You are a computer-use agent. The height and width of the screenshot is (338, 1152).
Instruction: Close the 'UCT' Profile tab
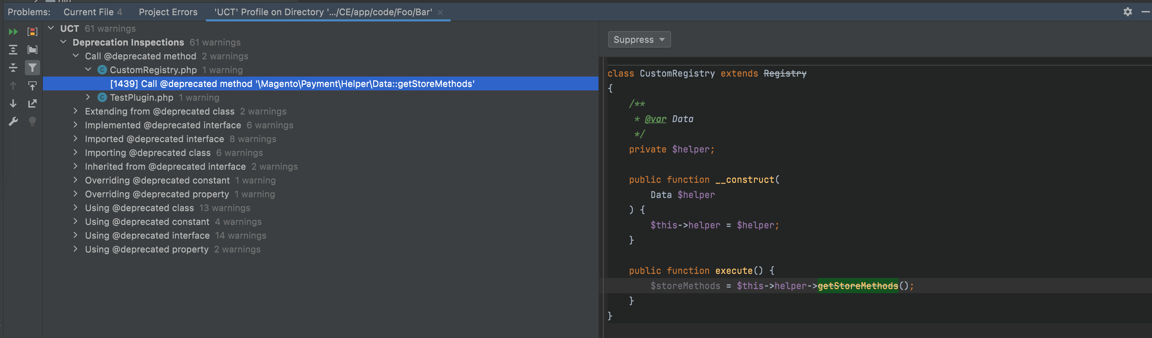tap(440, 12)
